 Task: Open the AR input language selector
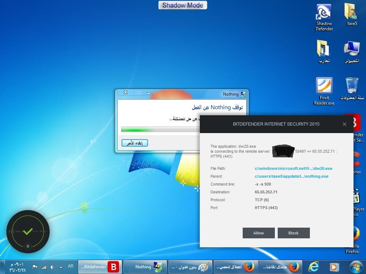[x=70, y=266]
